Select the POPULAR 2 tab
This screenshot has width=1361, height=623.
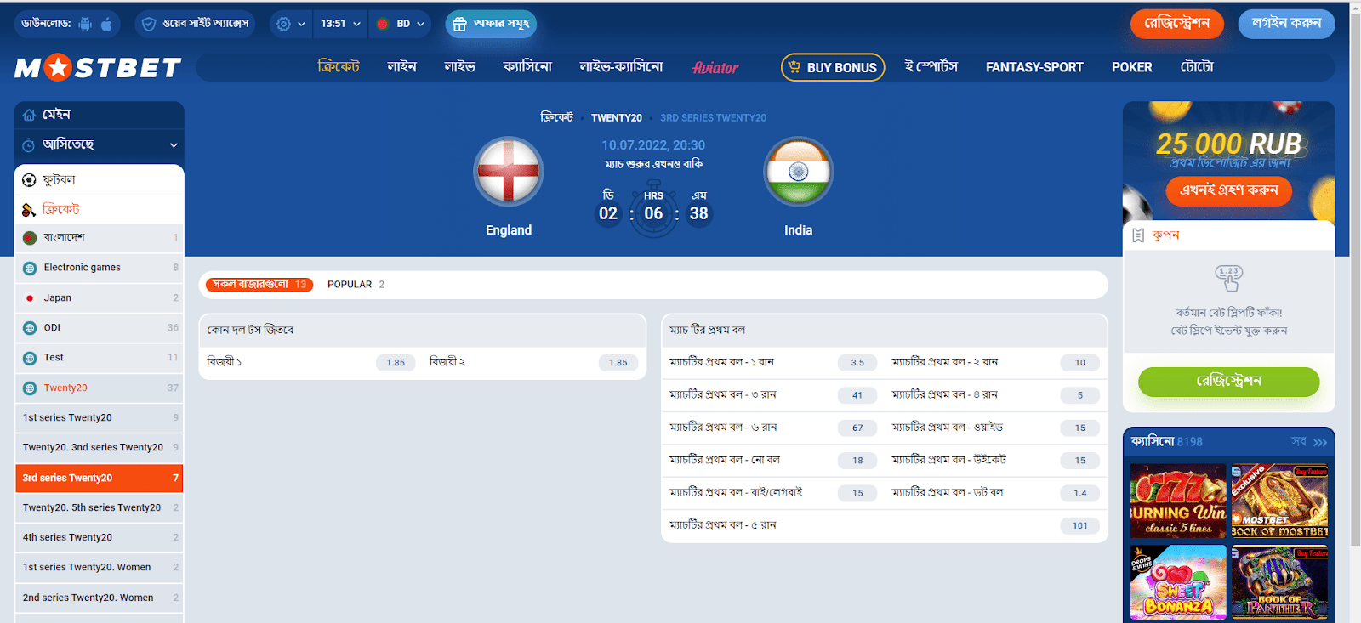[x=356, y=285]
